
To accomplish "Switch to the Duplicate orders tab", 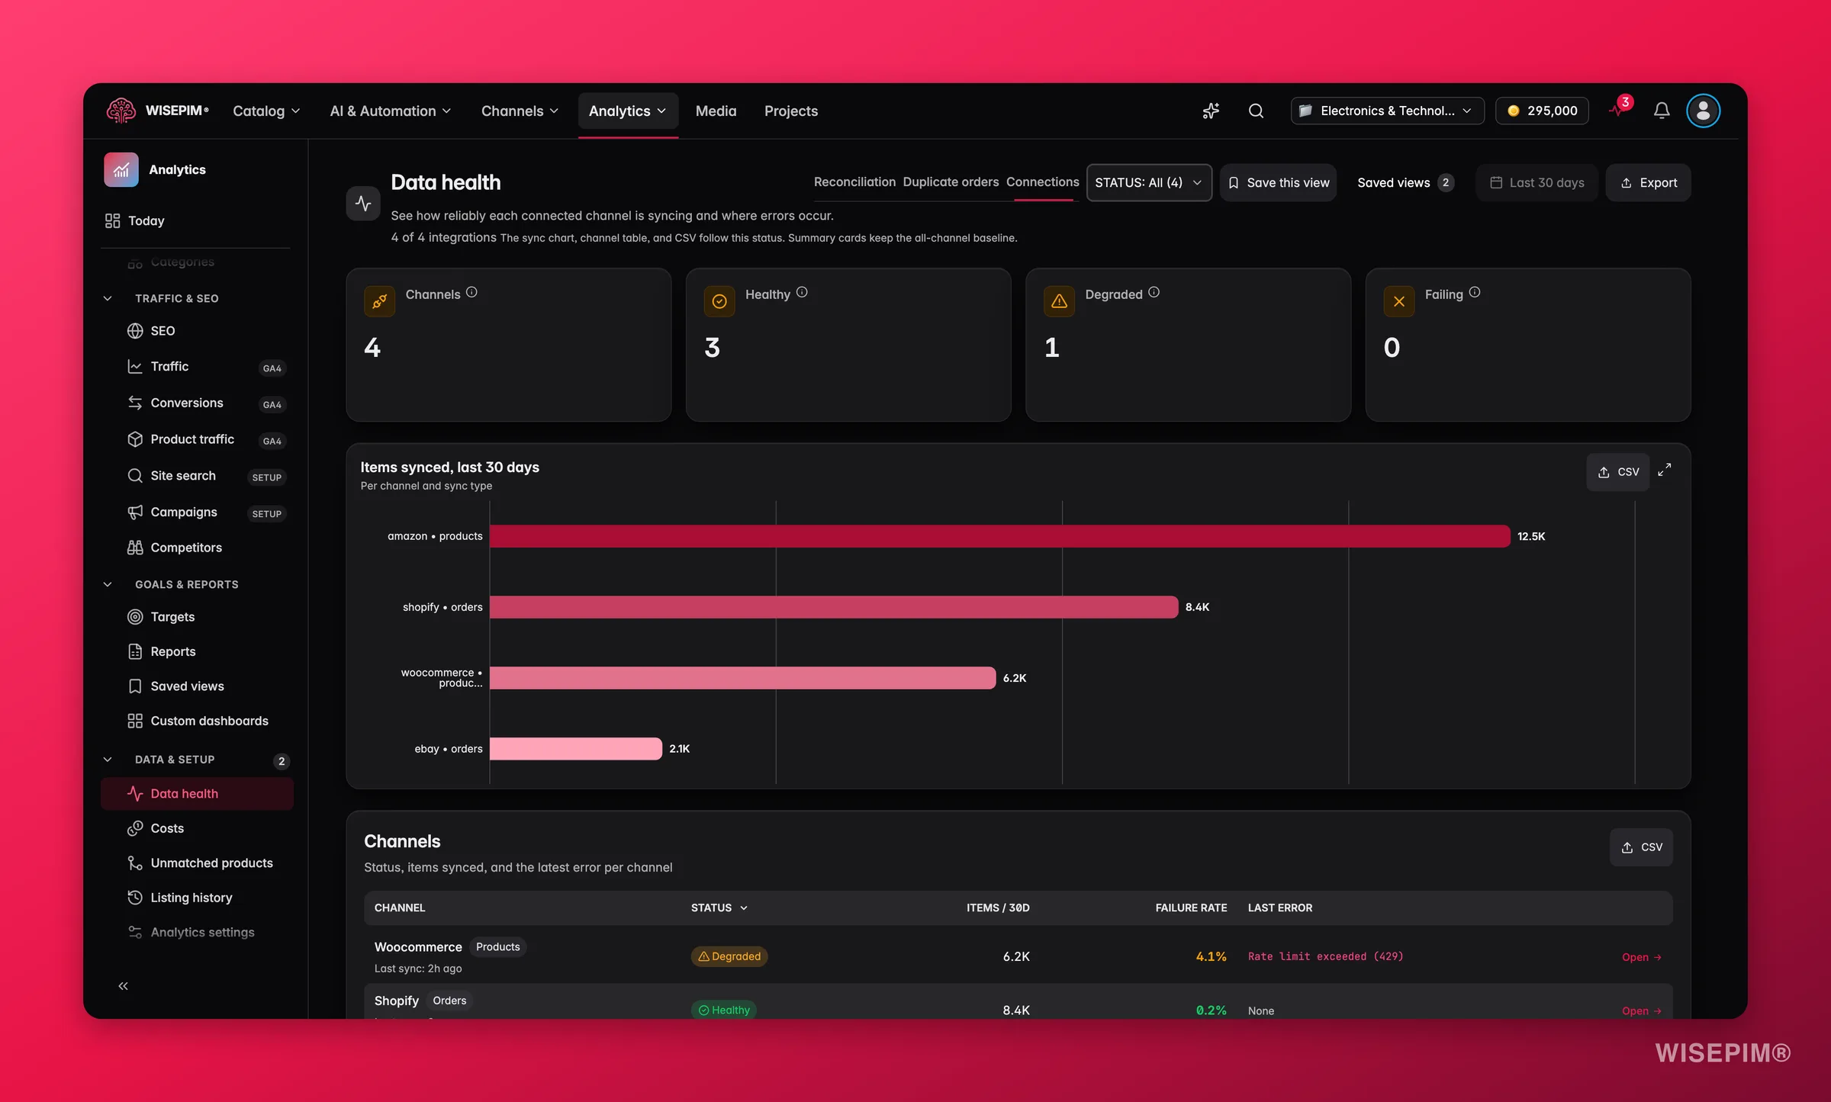I will coord(951,182).
